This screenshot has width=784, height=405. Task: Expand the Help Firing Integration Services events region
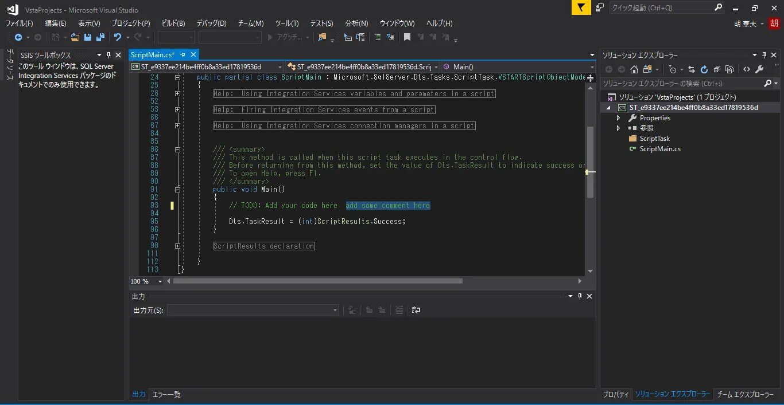coord(177,109)
